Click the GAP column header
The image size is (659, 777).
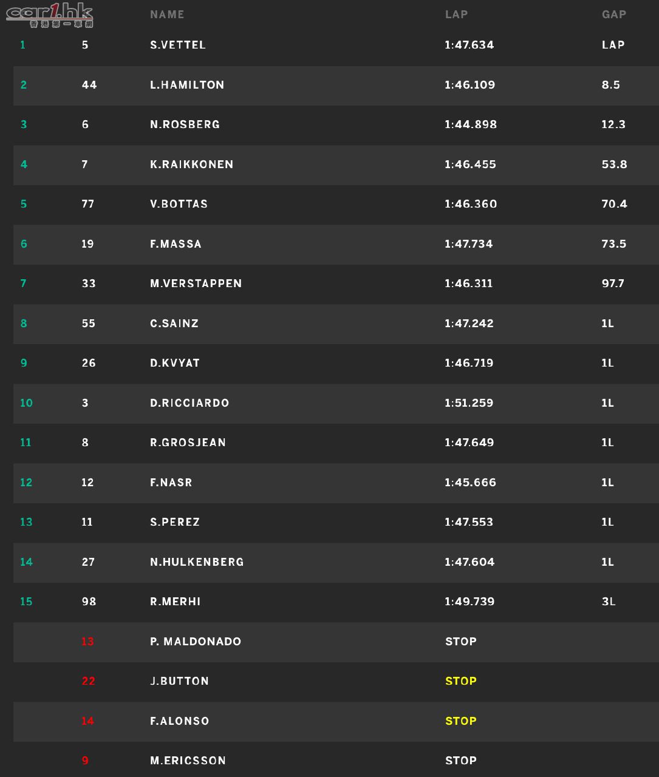[x=613, y=15]
